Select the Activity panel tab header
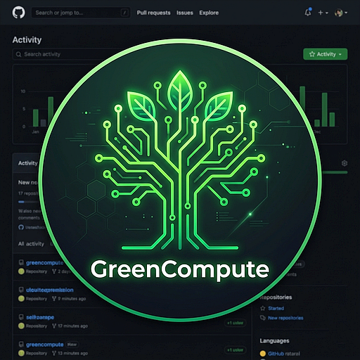The height and width of the screenshot is (360, 360). (x=27, y=163)
